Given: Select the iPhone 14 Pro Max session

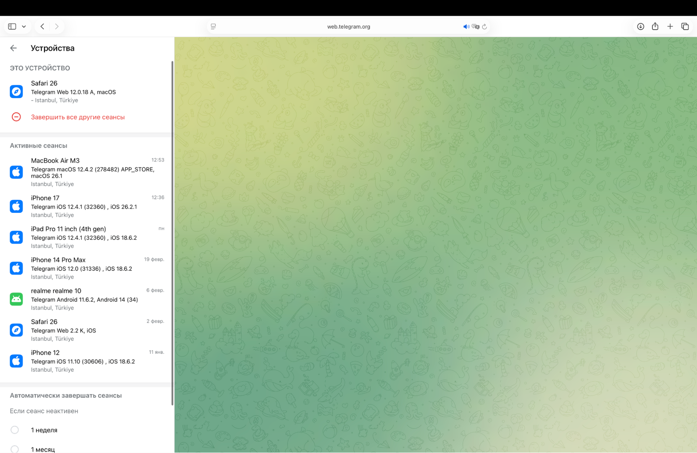Looking at the screenshot, I should click(x=86, y=268).
